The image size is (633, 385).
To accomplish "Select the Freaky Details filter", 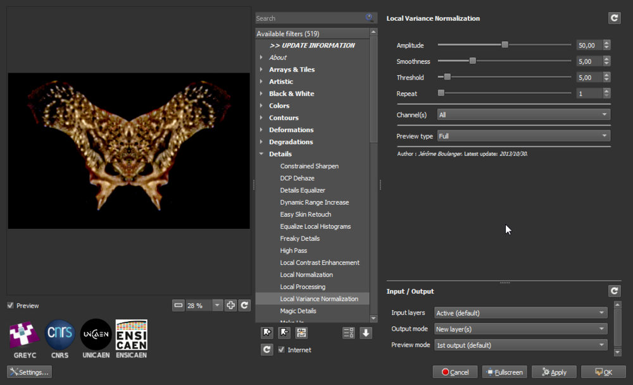I will (x=299, y=238).
